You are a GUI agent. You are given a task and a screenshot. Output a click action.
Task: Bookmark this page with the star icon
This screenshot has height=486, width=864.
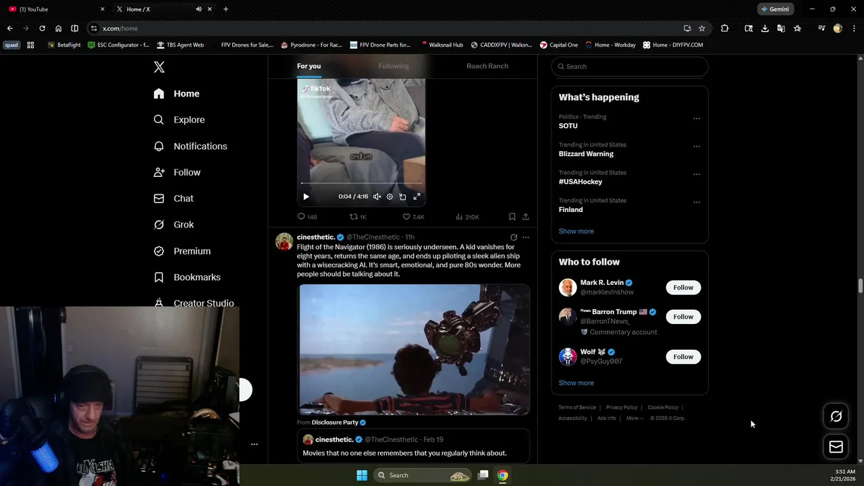702,28
